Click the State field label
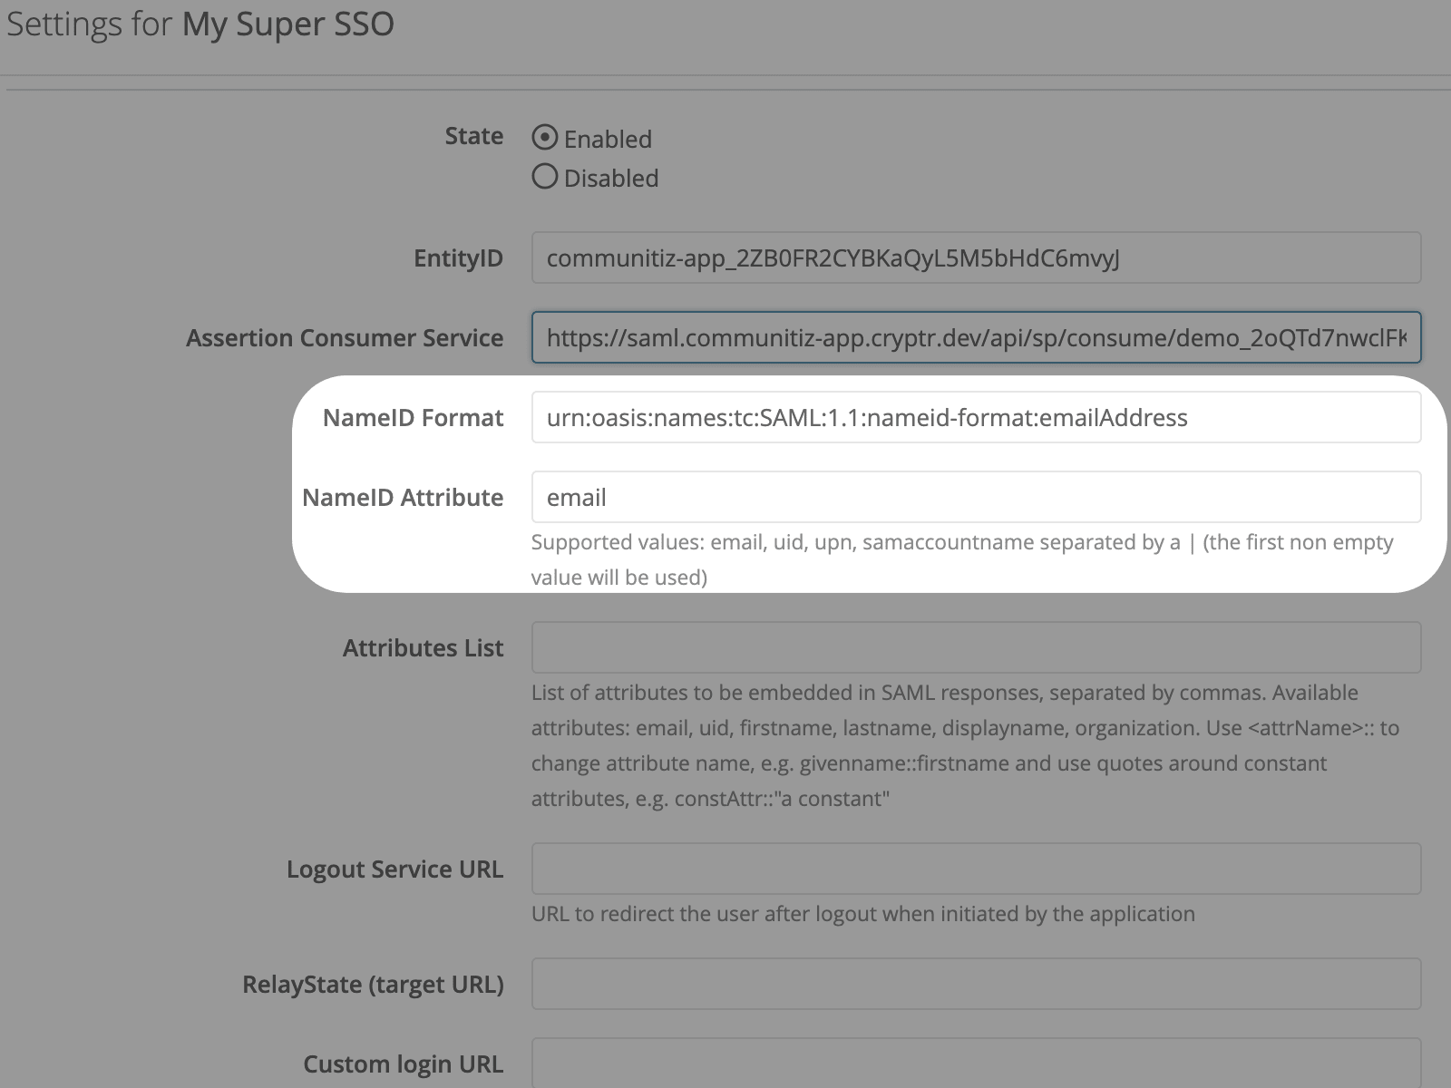The image size is (1451, 1088). pyautogui.click(x=473, y=136)
